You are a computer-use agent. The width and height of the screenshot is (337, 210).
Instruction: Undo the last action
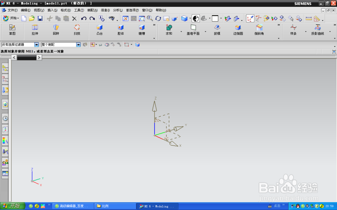pyautogui.click(x=84, y=18)
